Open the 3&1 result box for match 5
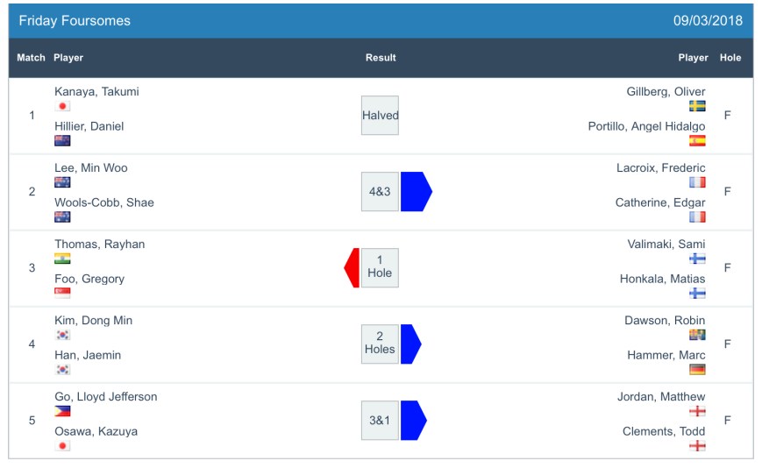Image resolution: width=762 pixels, height=468 pixels. [380, 420]
